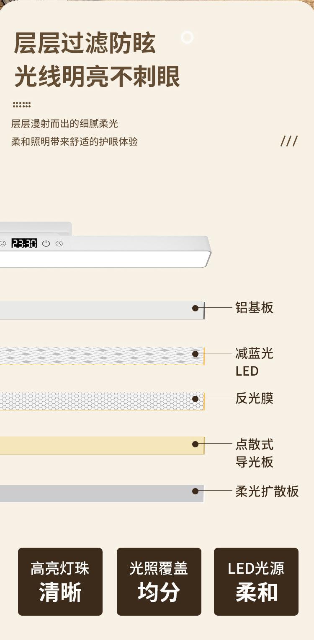
Task: Click the power icon on the lamp
Action: pyautogui.click(x=46, y=243)
